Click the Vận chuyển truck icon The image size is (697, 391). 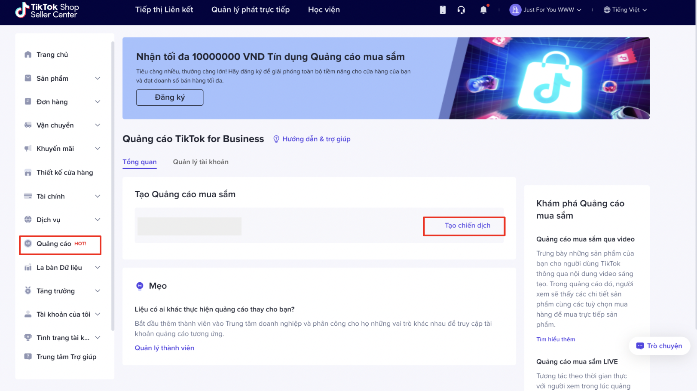pyautogui.click(x=28, y=125)
